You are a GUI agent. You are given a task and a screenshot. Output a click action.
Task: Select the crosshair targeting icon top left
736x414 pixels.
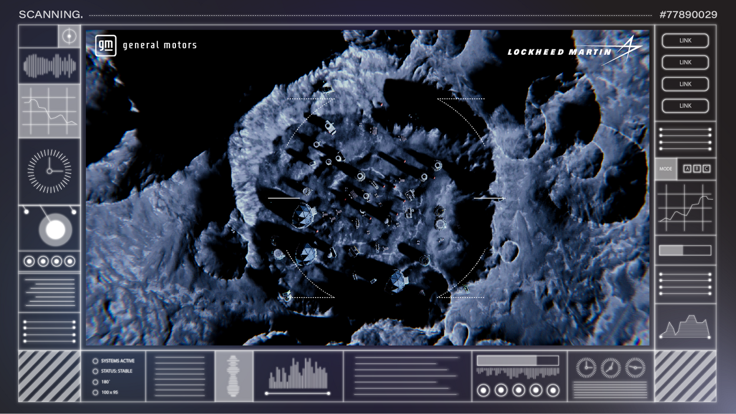click(69, 35)
